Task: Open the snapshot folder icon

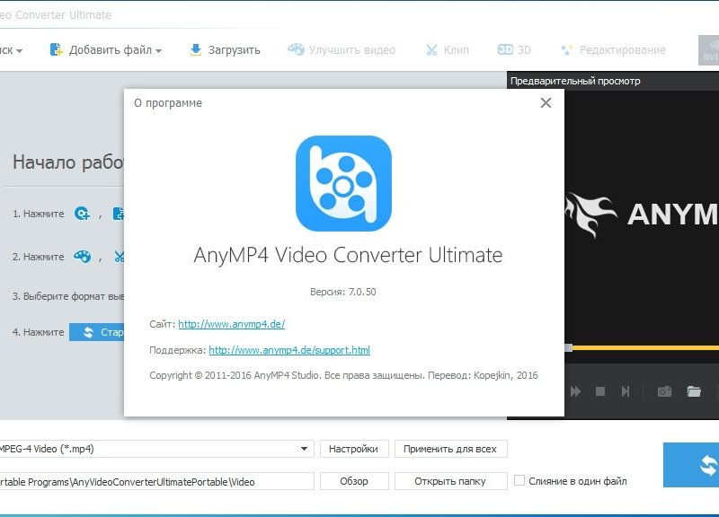Action: (694, 391)
